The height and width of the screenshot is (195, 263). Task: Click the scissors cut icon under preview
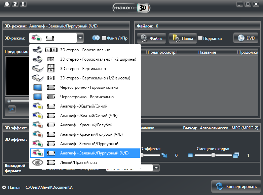pos(12,109)
